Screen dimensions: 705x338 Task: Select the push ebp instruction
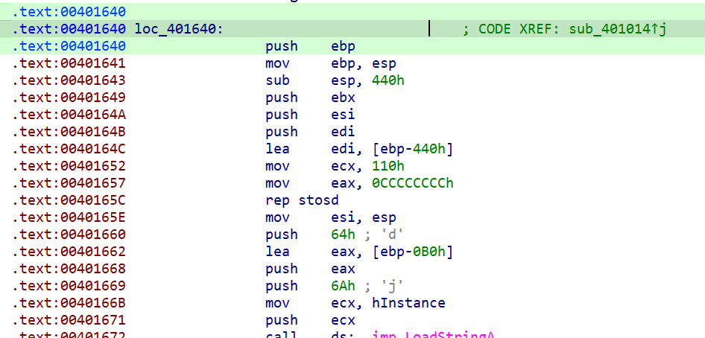tap(310, 46)
